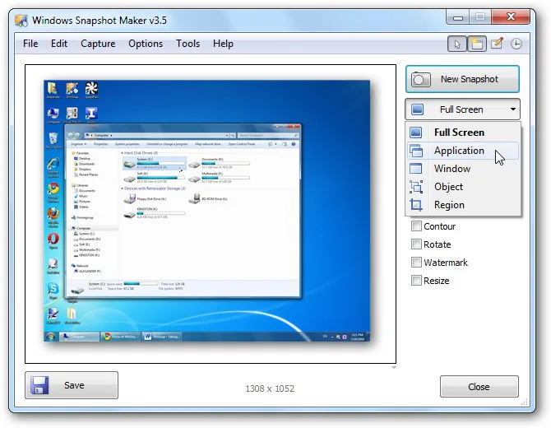The width and height of the screenshot is (551, 428).
Task: Click the folder icon in top toolbar
Action: (x=477, y=44)
